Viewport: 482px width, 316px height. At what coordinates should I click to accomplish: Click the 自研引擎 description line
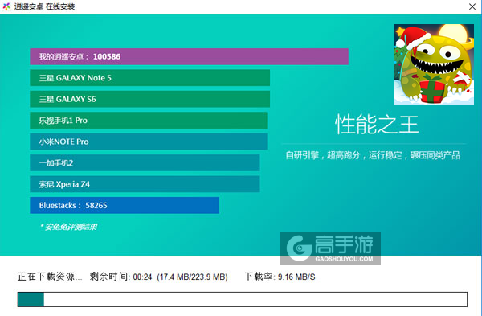coord(373,155)
